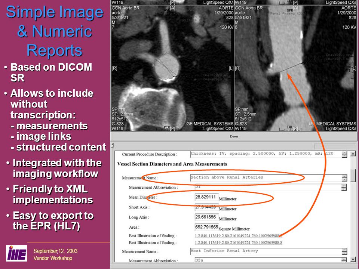Click GE MEDICAL SYSTEMS text on the left CT image
Image resolution: width=359 pixels, height=269 pixels.
pyautogui.click(x=209, y=124)
